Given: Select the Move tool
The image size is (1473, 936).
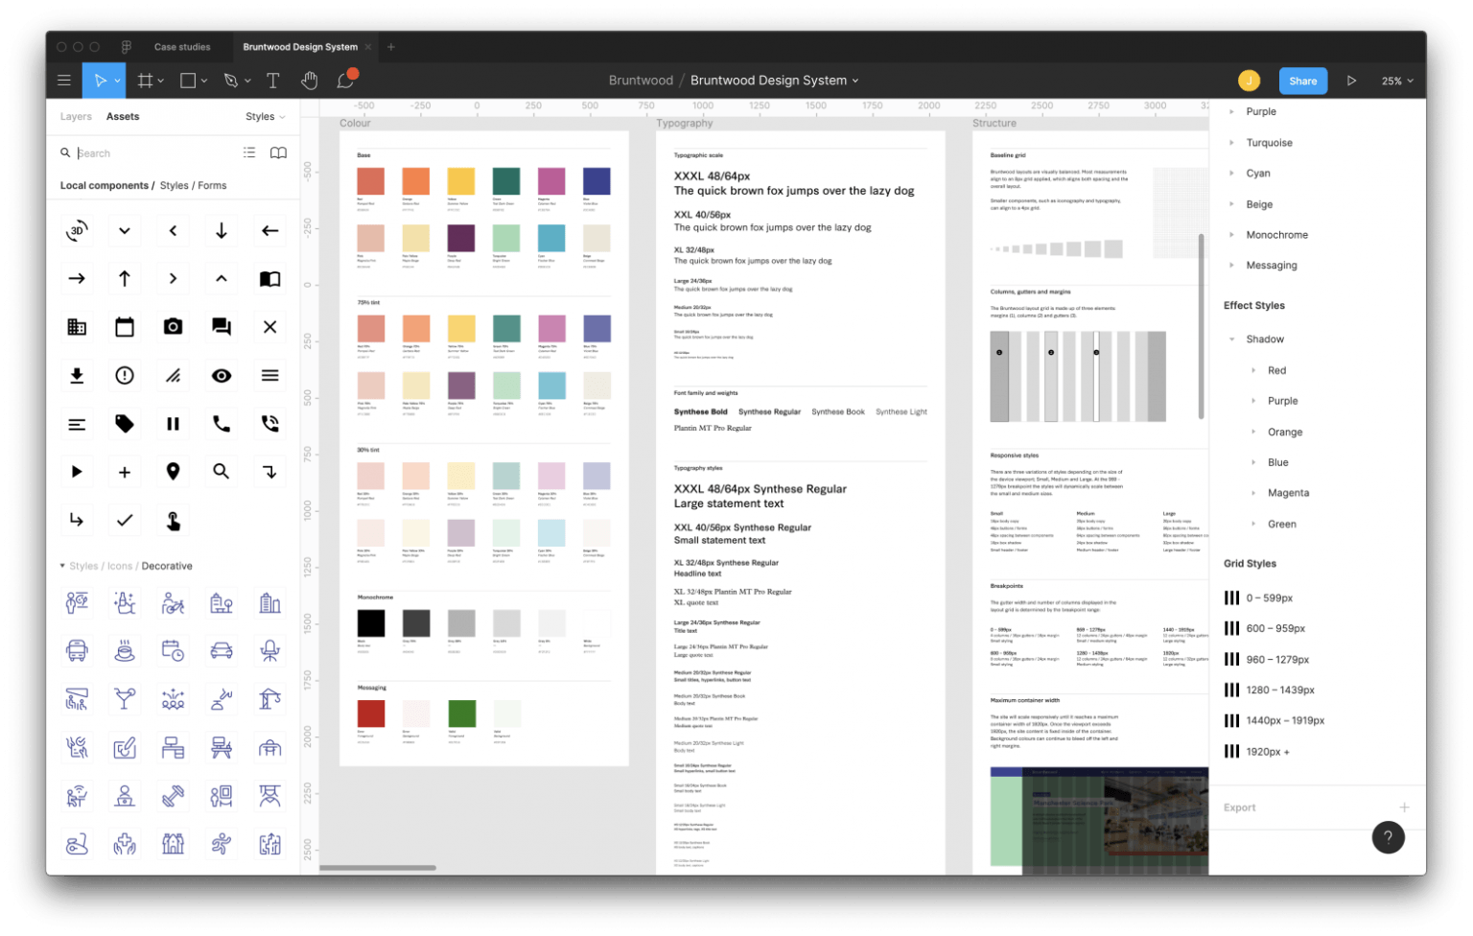Looking at the screenshot, I should (x=101, y=81).
